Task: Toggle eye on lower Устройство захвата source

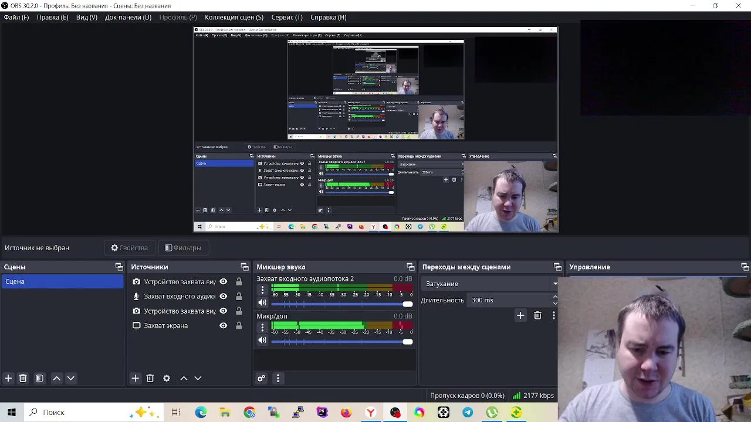Action: click(223, 311)
